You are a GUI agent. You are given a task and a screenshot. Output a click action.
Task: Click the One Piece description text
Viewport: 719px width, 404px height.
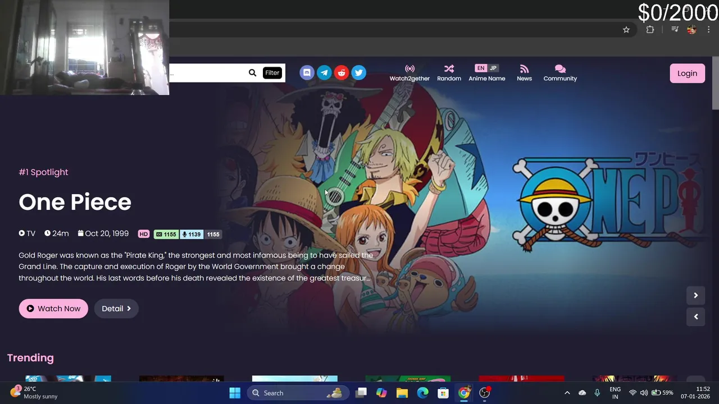click(195, 267)
